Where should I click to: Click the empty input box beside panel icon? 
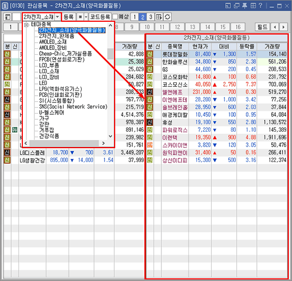click(x=16, y=17)
